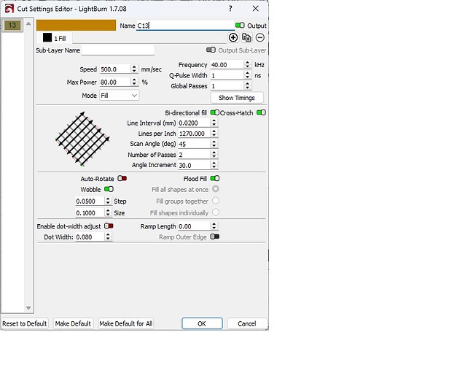457x365 pixels.
Task: Adjust the Scan Angle stepper arrows
Action: click(214, 144)
